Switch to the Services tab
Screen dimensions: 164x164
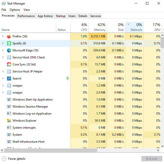(x=96, y=16)
